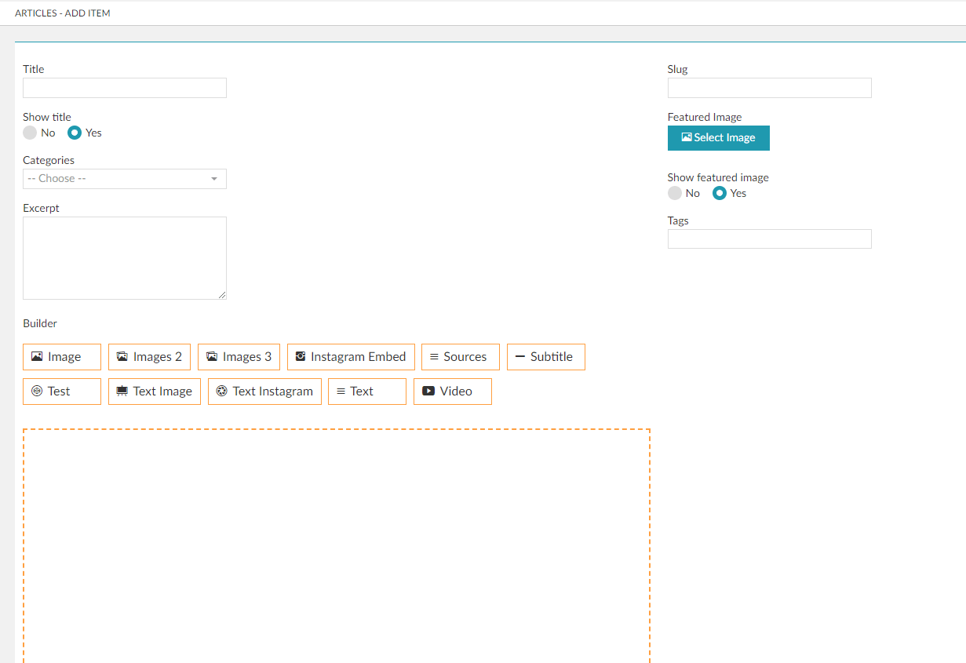Viewport: 966px width, 663px height.
Task: Click the Select Image button
Action: [718, 138]
